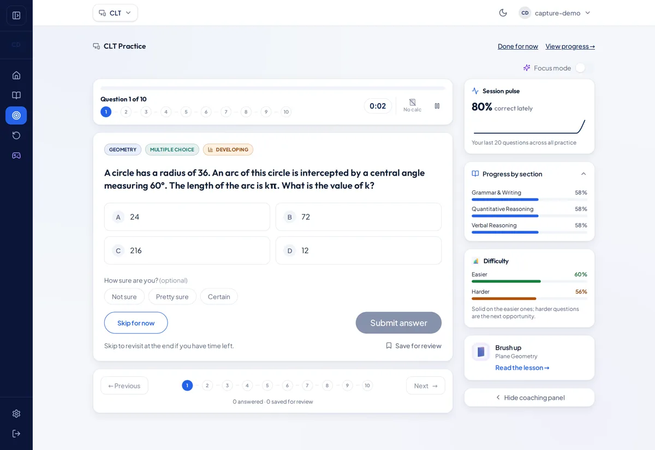This screenshot has width=655, height=450.
Task: Open the game controller icon in sidebar
Action: [16, 155]
